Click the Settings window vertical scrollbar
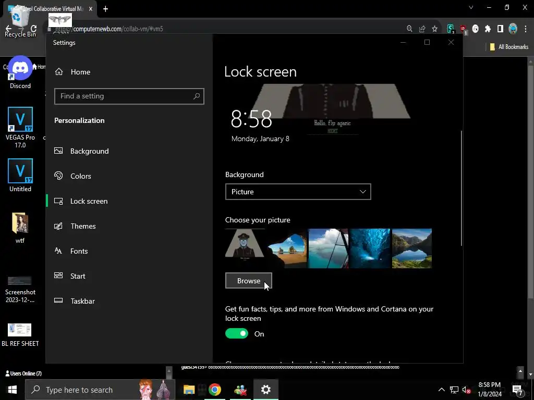534x400 pixels. 462,188
